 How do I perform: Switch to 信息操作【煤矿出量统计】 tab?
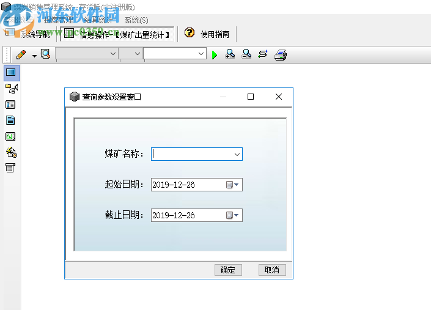tap(117, 34)
